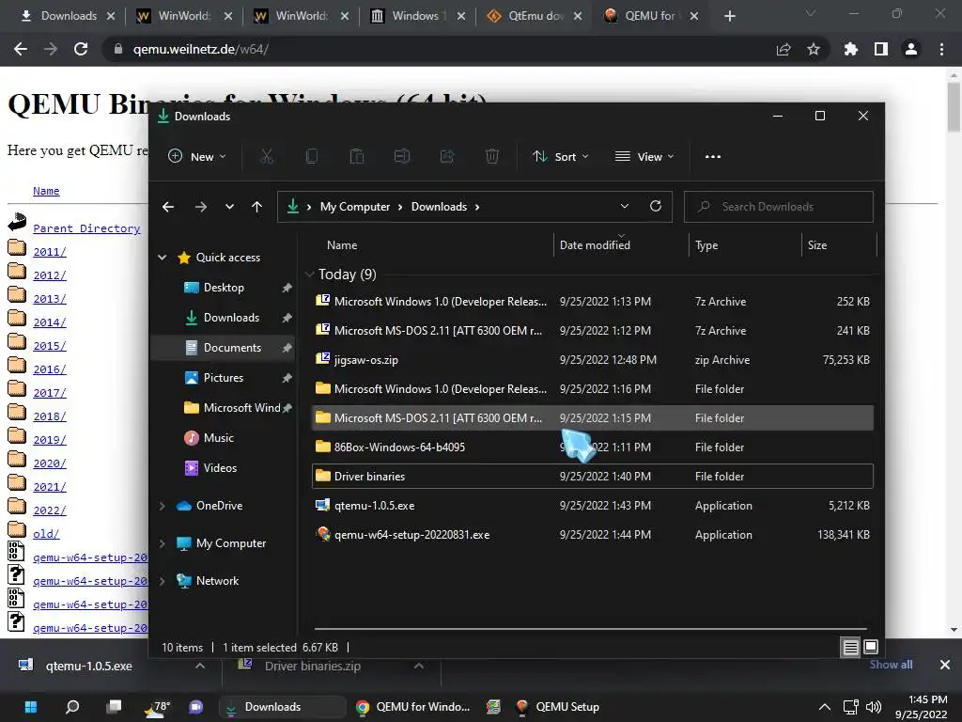Switch to details view layout icon

point(850,647)
